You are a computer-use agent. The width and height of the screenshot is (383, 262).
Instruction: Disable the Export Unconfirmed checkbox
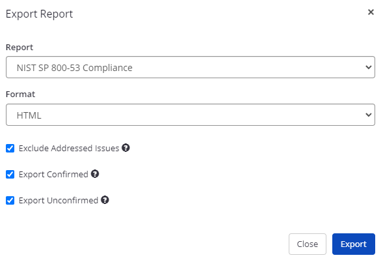tap(10, 201)
